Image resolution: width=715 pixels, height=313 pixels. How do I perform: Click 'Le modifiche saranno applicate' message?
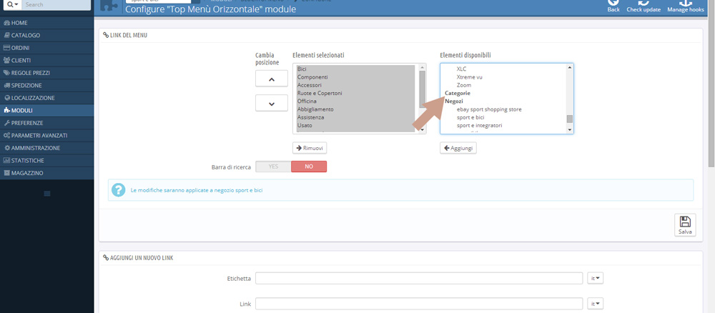(x=197, y=190)
